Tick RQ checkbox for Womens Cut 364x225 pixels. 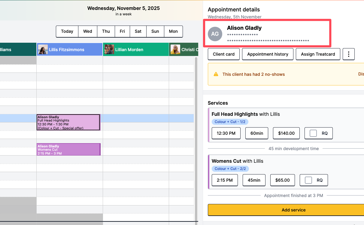tap(308, 180)
